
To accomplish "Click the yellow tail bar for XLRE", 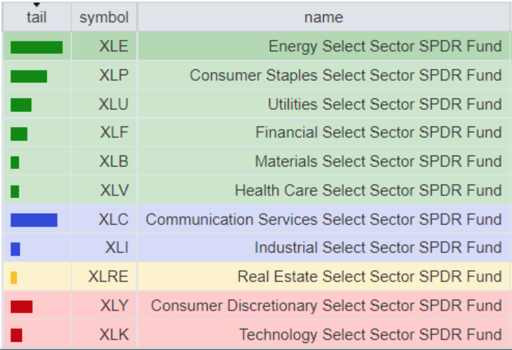I will pos(14,277).
